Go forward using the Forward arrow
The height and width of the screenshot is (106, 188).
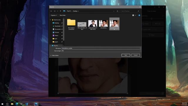click(x=55, y=11)
